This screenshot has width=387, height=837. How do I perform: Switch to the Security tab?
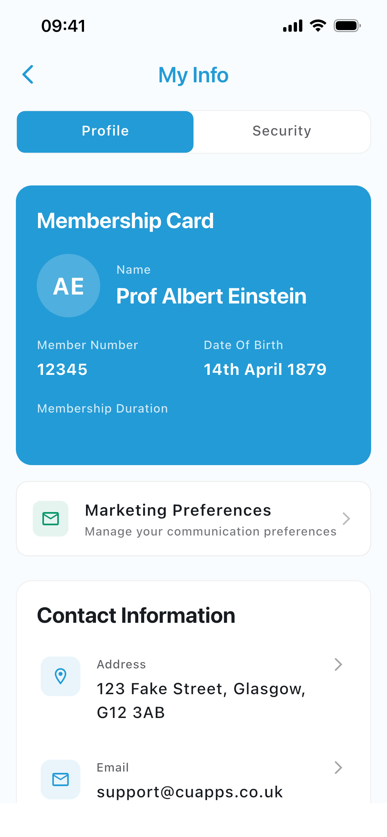[282, 131]
